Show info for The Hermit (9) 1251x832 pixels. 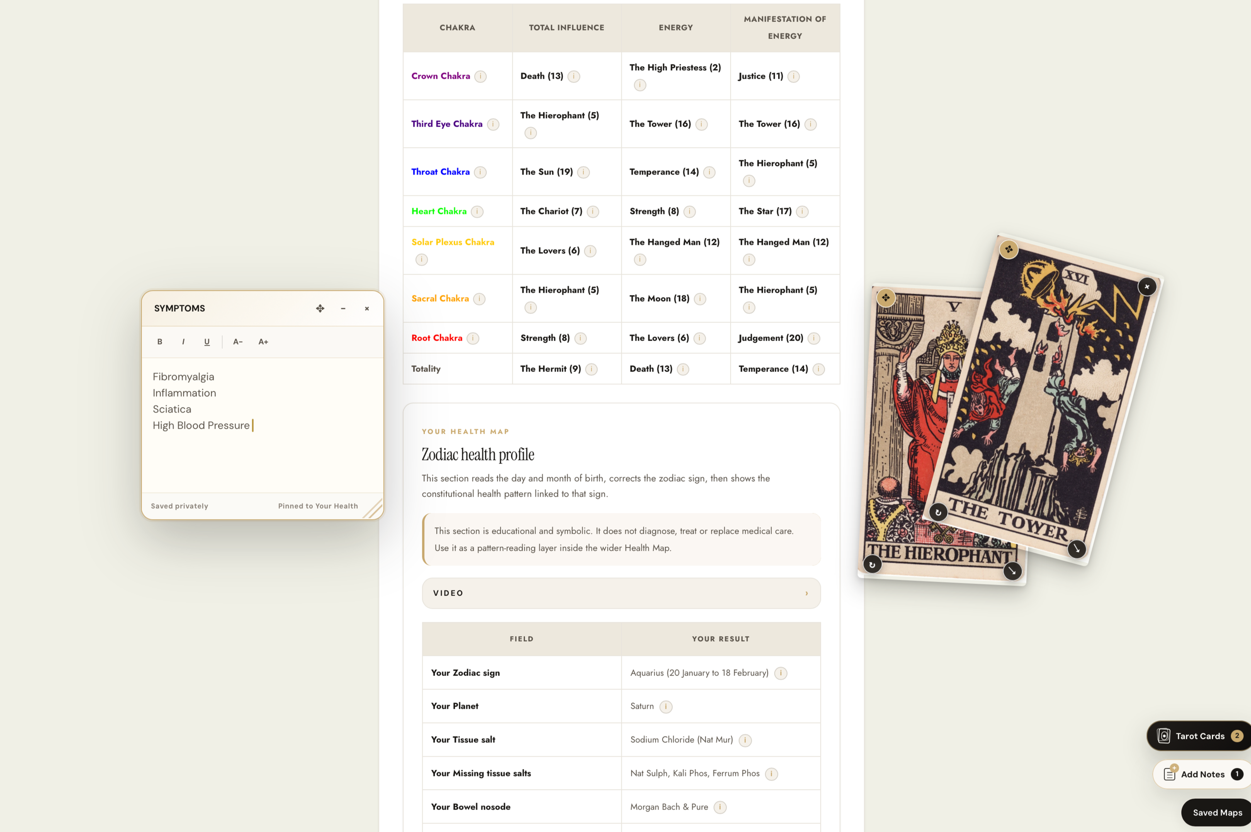pos(591,369)
